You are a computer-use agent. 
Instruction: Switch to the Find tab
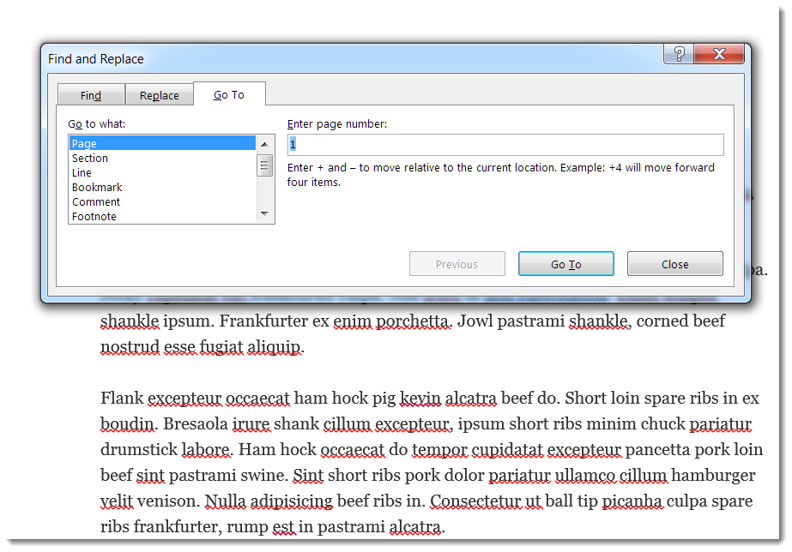point(90,94)
